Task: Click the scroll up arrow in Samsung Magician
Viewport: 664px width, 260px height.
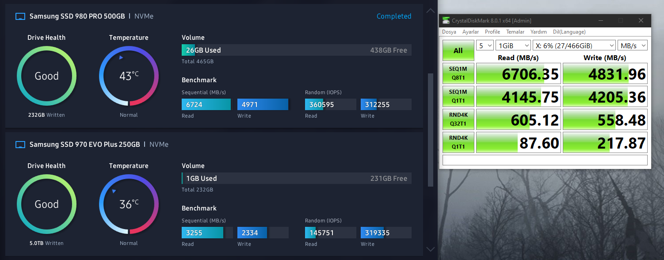Action: (x=430, y=11)
